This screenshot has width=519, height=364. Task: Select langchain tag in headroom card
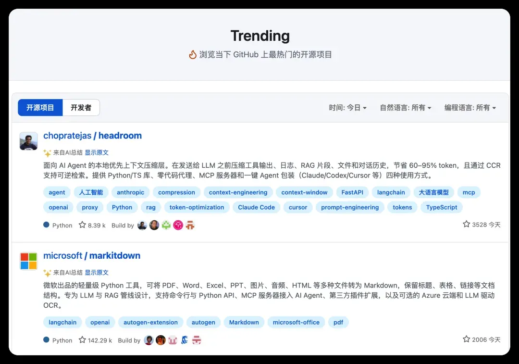pyautogui.click(x=391, y=192)
